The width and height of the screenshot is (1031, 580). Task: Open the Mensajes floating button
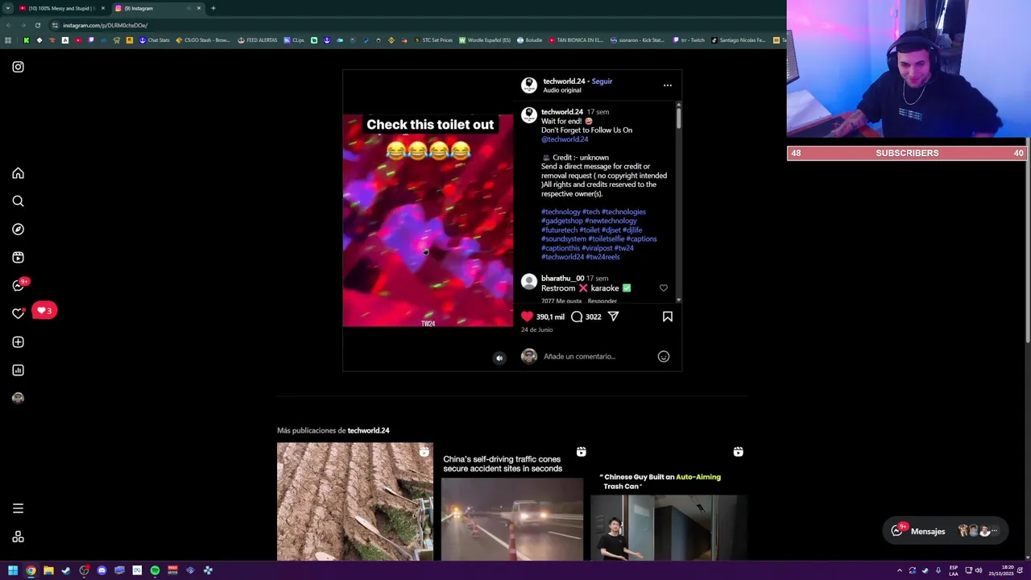pos(944,531)
